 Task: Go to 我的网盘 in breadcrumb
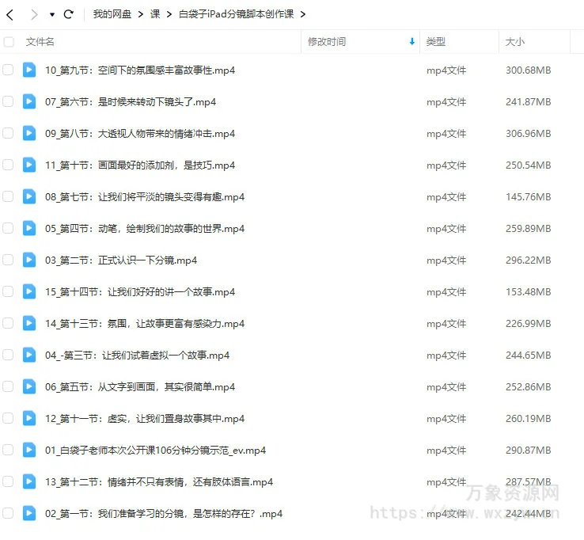tap(110, 14)
